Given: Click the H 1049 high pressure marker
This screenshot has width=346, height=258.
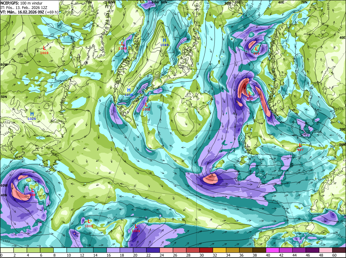Looking at the screenshot, I should pos(164,42).
